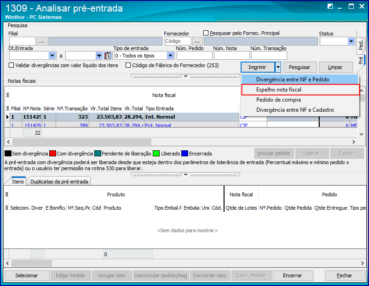Click the Nº.Transação column header
The height and width of the screenshot is (286, 369).
[73, 109]
